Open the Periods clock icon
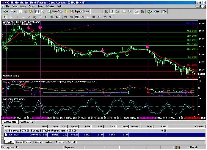Viewport: 207px width, 150px height. (156, 12)
